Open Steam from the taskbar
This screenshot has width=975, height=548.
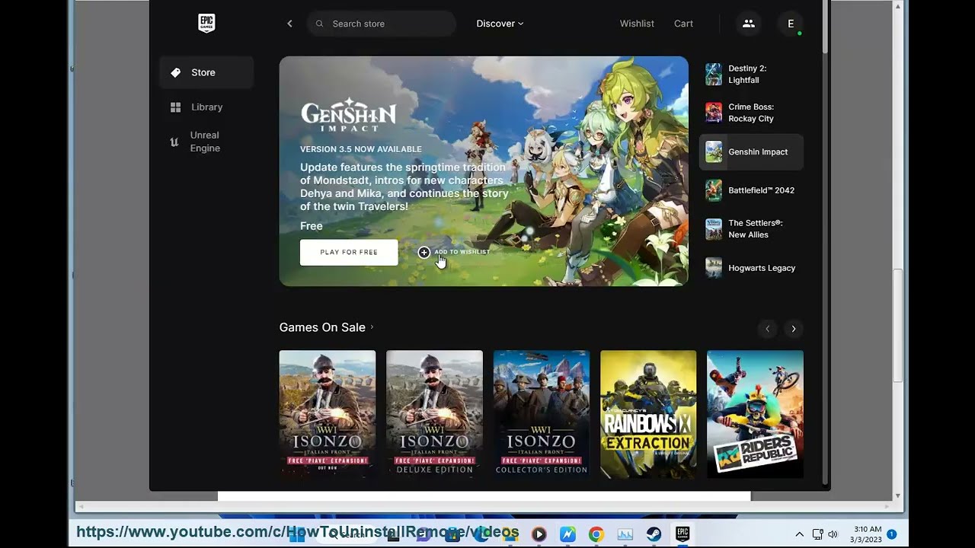654,534
